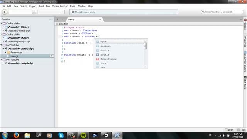Open Steam from the taskbar
The width and height of the screenshot is (247, 139).
(39, 136)
